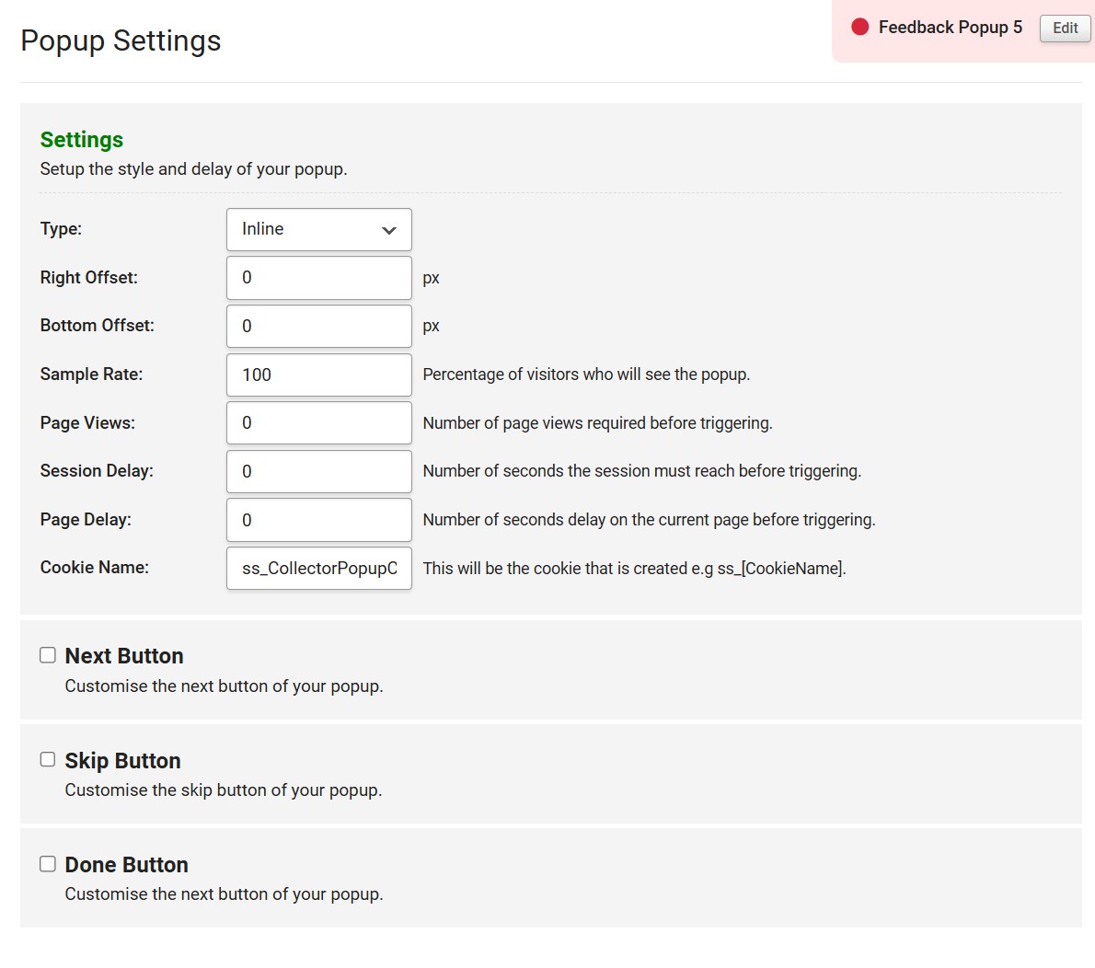The image size is (1095, 968).
Task: Edit the Cookie Name field
Action: (318, 569)
